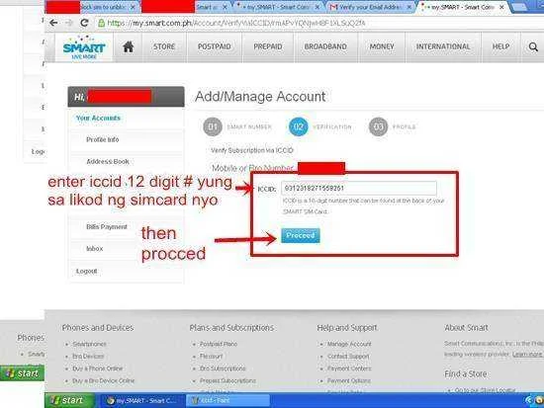
Task: Switch to the middle my SMART tab
Action: click(279, 7)
